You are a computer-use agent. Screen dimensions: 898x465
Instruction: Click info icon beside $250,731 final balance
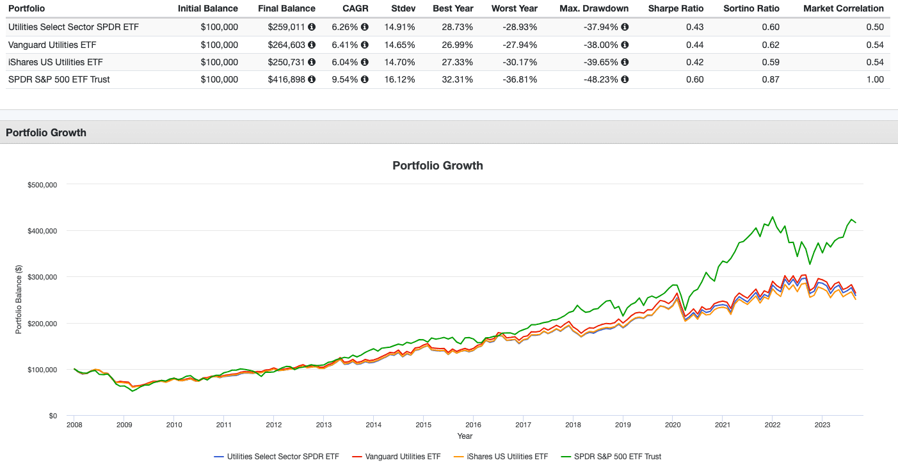click(x=312, y=62)
